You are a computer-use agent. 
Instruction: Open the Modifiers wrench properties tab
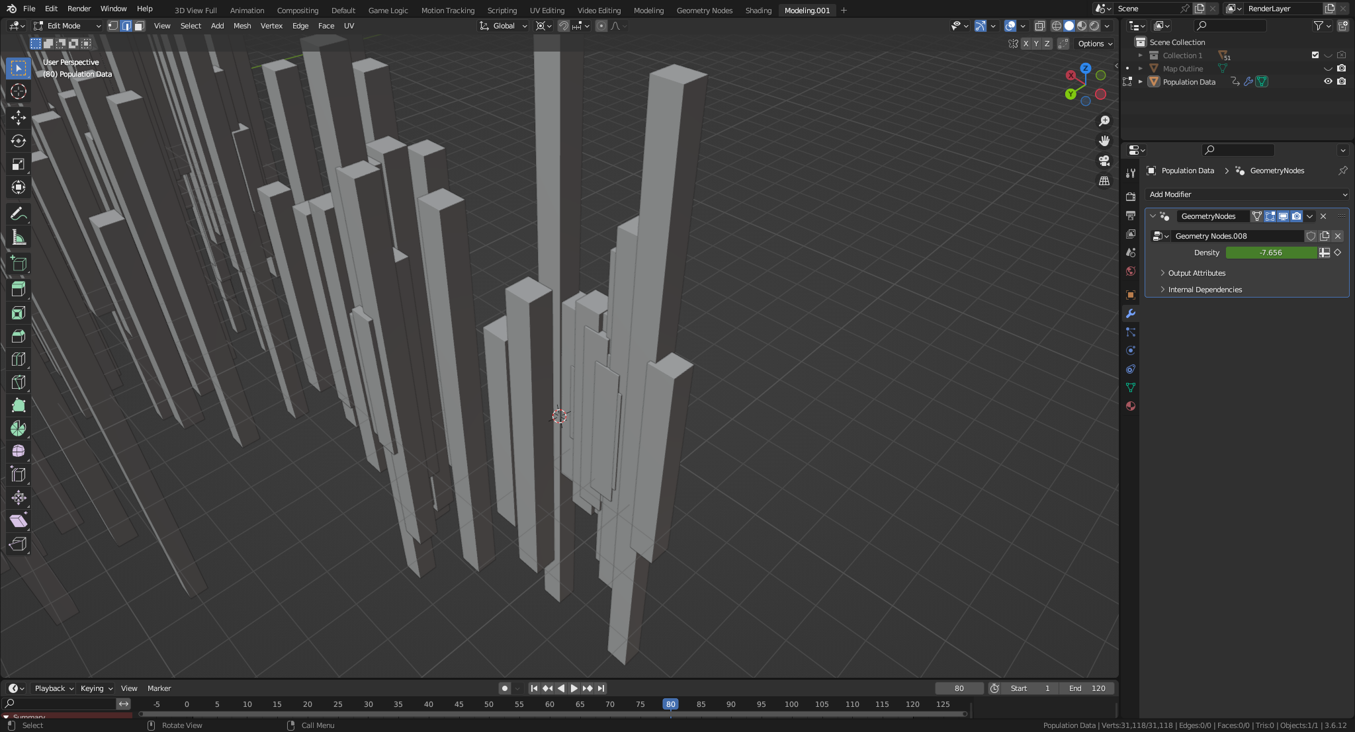[x=1131, y=313]
